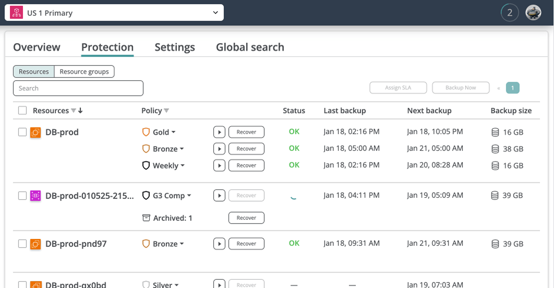The height and width of the screenshot is (288, 554).
Task: Click the sort arrow on Resources column
Action: (80, 111)
